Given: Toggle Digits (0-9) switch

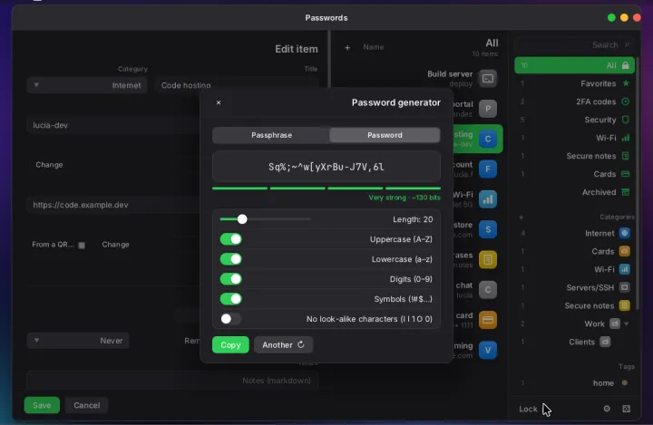Looking at the screenshot, I should coord(230,279).
